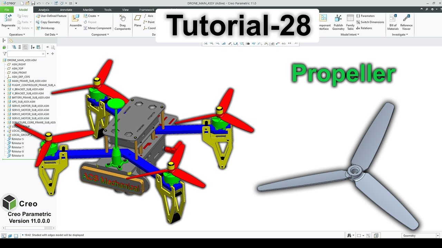Open model tree filter settings icon
The width and height of the screenshot is (442, 248).
(33, 47)
